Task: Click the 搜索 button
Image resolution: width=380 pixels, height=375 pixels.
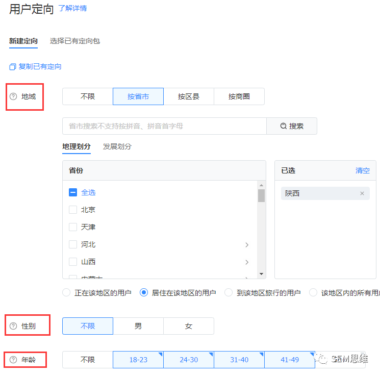Action: coord(292,126)
